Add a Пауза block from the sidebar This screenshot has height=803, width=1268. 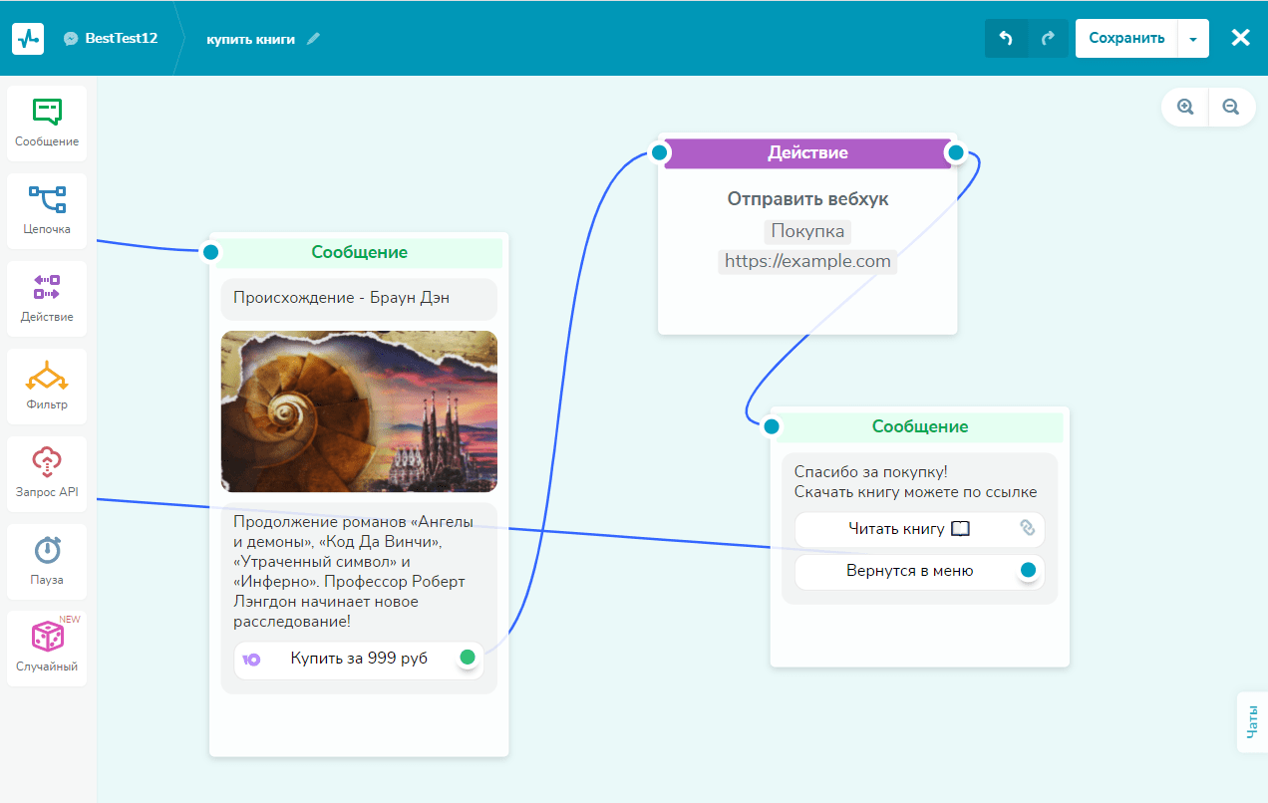click(x=47, y=562)
